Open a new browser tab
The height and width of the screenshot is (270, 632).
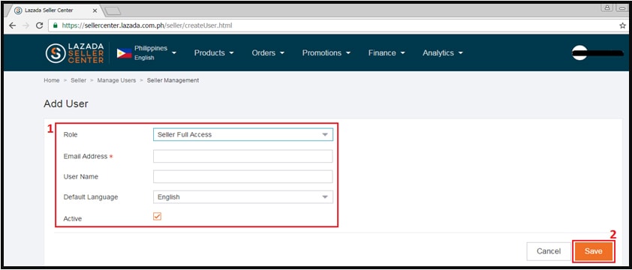coord(113,11)
